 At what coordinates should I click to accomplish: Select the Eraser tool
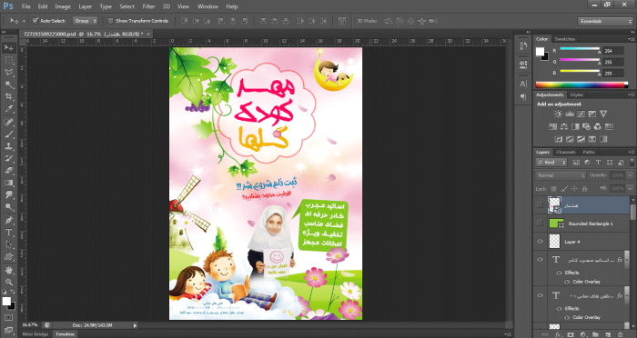tap(8, 171)
